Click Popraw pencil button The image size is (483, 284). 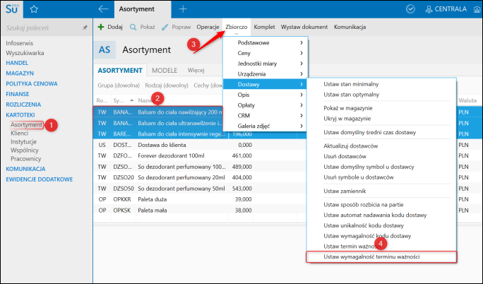tap(177, 27)
